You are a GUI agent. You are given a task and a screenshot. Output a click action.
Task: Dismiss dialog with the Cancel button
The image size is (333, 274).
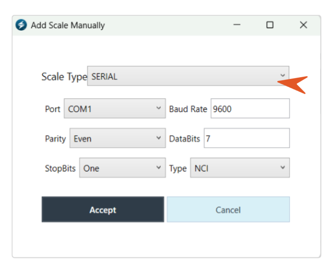[228, 210]
